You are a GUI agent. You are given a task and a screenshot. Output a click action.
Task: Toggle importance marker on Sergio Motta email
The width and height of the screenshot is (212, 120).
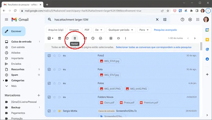click(x=59, y=111)
